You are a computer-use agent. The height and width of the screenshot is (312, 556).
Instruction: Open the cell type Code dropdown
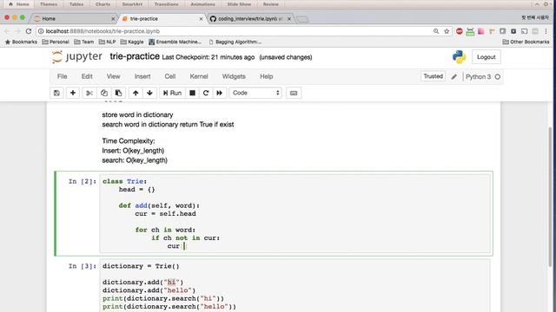click(x=255, y=93)
